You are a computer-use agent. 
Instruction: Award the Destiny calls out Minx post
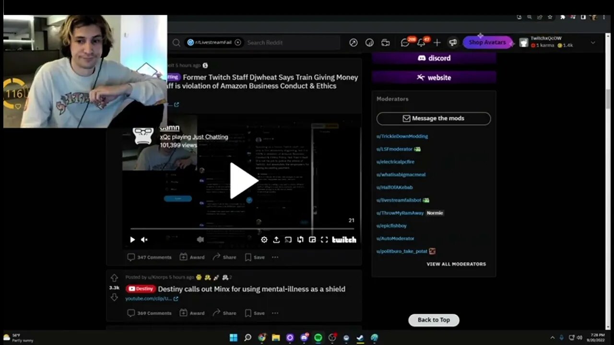click(x=192, y=313)
